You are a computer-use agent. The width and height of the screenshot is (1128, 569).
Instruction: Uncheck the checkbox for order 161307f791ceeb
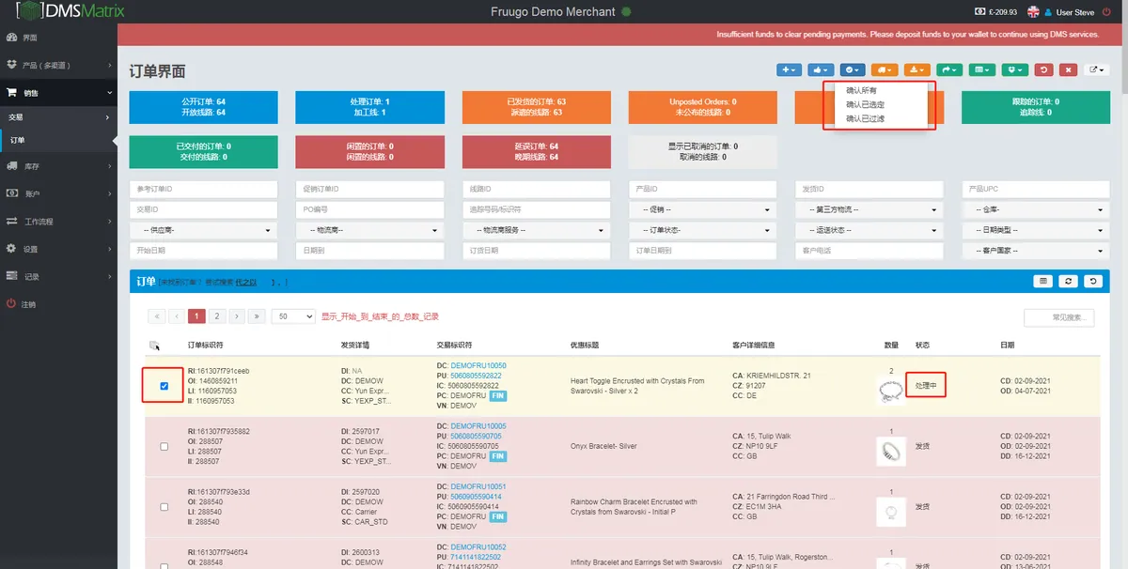tap(164, 386)
